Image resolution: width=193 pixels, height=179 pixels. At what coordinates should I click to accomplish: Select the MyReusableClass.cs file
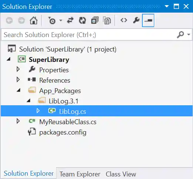point(68,122)
